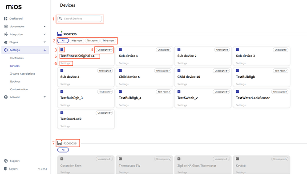Open Settings for Sub device 1
The image size is (307, 176).
coord(124,63)
